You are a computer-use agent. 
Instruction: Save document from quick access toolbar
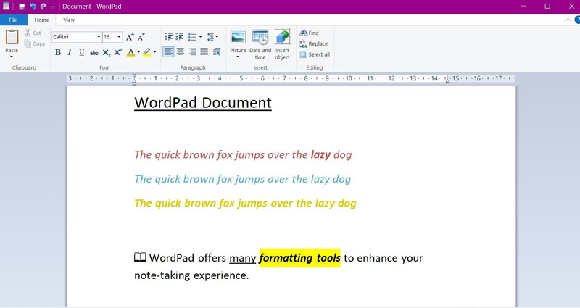pos(22,7)
